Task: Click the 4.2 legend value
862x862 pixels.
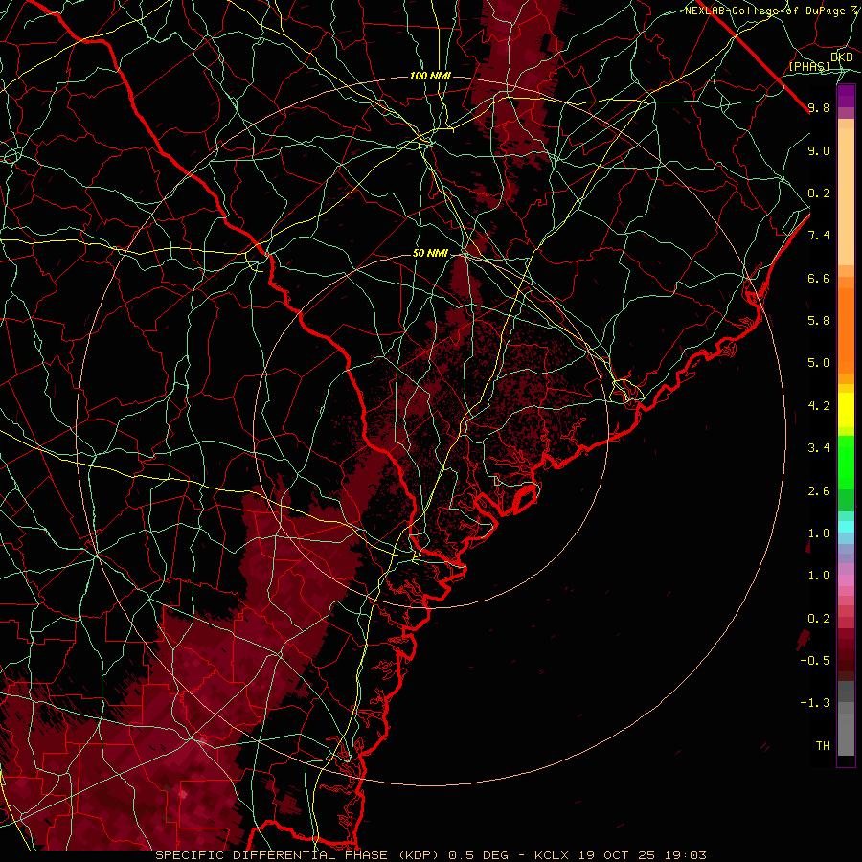Action: (x=819, y=406)
